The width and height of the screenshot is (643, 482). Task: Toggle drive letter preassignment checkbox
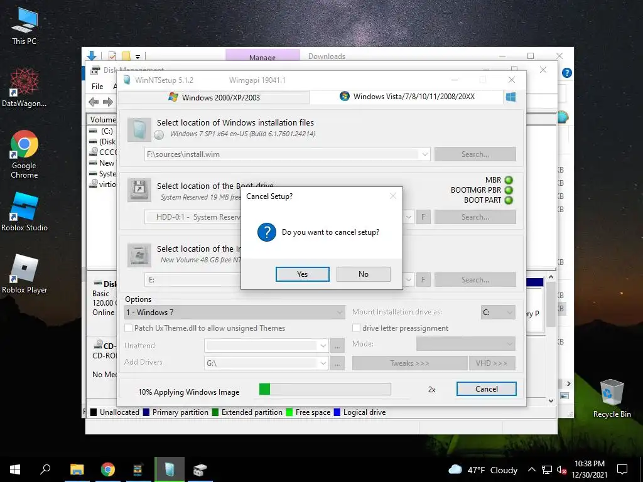[x=356, y=328]
